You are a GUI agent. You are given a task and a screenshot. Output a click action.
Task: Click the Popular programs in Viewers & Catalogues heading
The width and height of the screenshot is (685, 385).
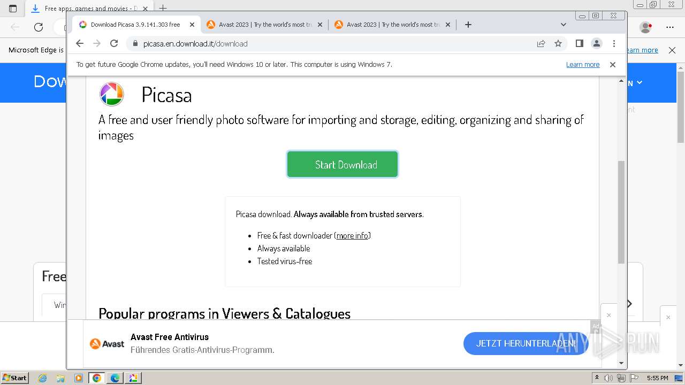224,313
